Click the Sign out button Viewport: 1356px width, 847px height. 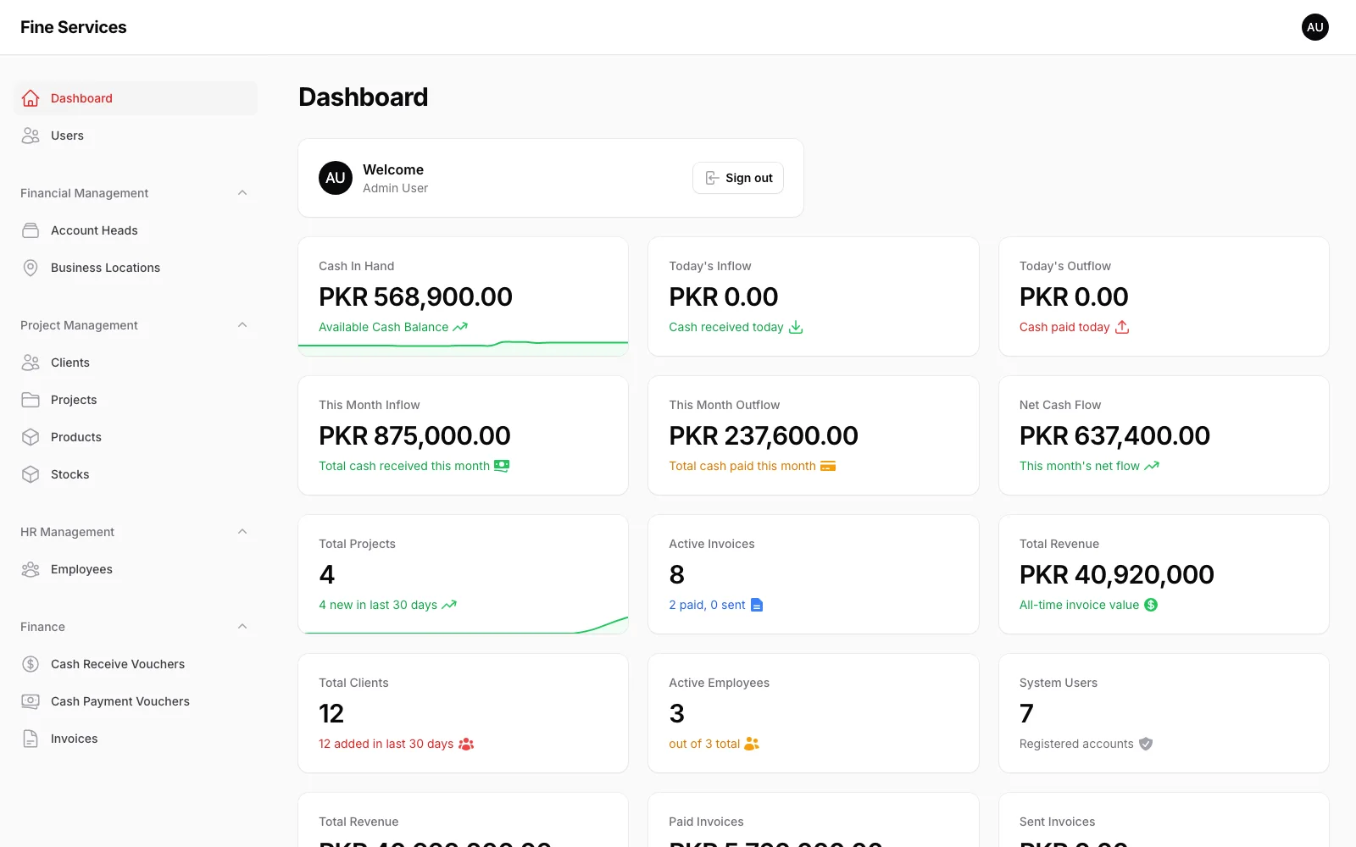(x=738, y=178)
